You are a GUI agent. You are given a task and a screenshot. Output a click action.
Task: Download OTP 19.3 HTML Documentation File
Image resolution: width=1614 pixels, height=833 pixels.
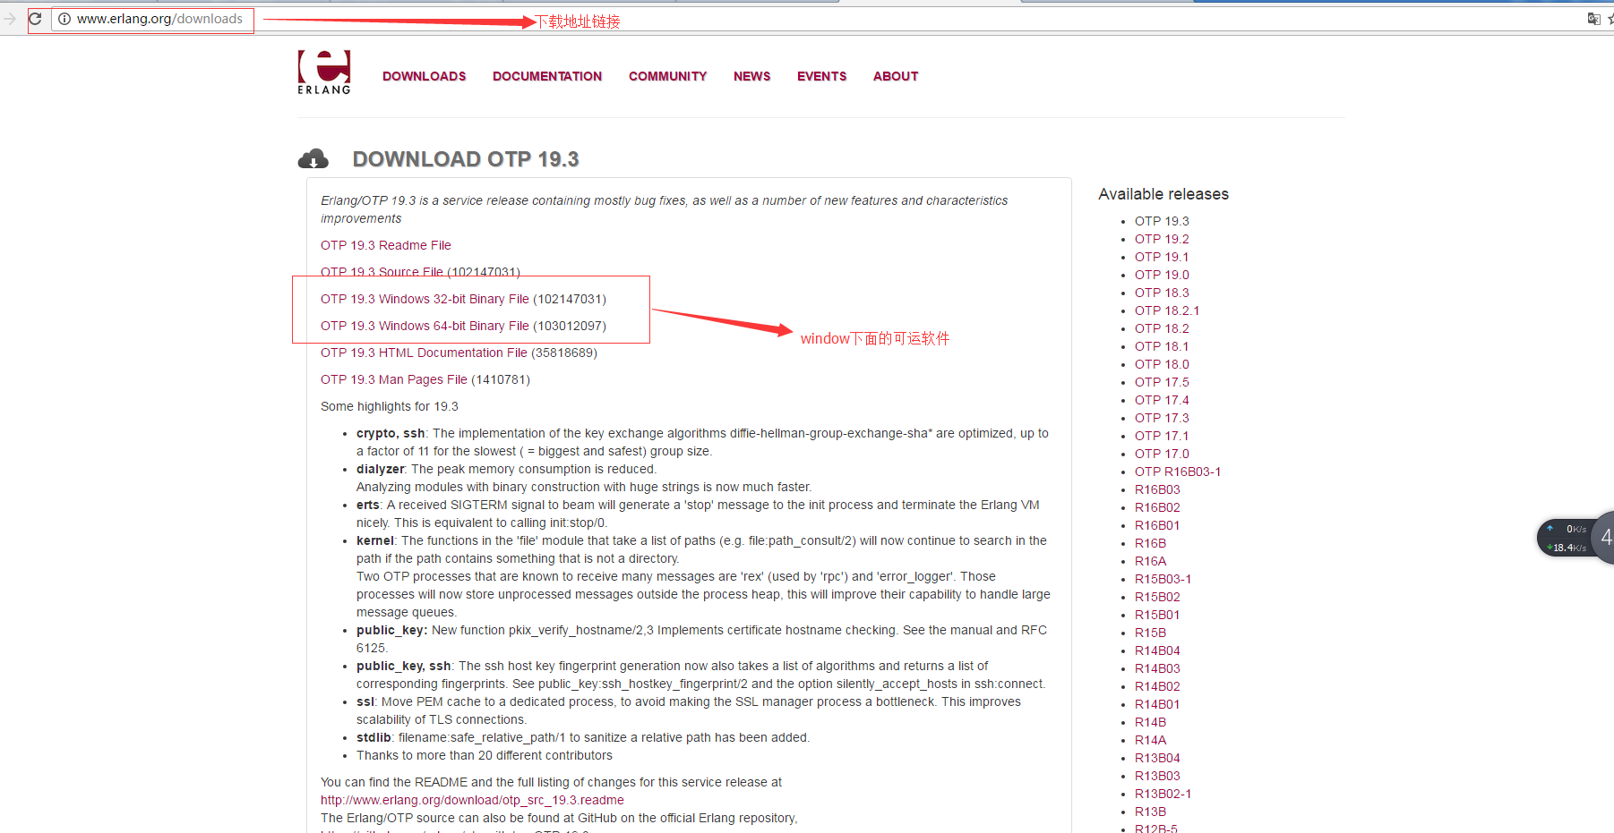click(x=424, y=353)
